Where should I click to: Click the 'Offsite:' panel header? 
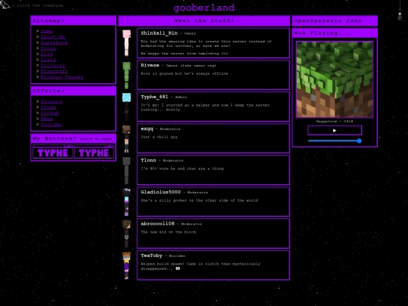(x=73, y=91)
